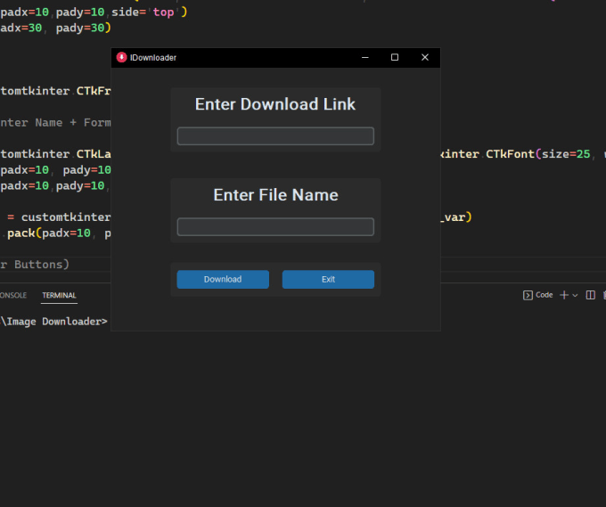606x507 pixels.
Task: Click 'pady=30)' in the code editor
Action: [x=84, y=28]
